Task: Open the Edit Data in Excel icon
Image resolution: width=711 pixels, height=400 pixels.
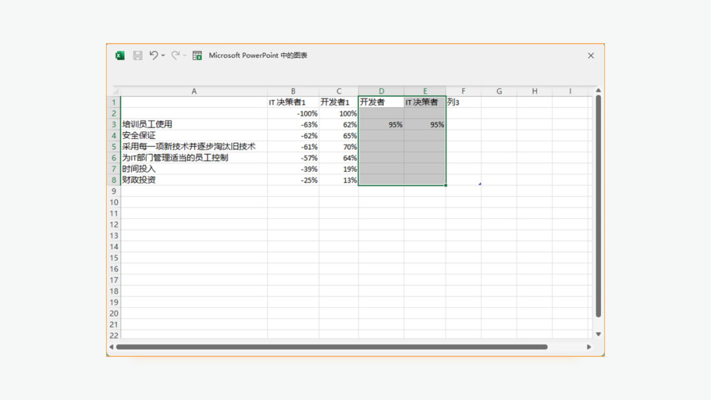Action: [x=197, y=56]
